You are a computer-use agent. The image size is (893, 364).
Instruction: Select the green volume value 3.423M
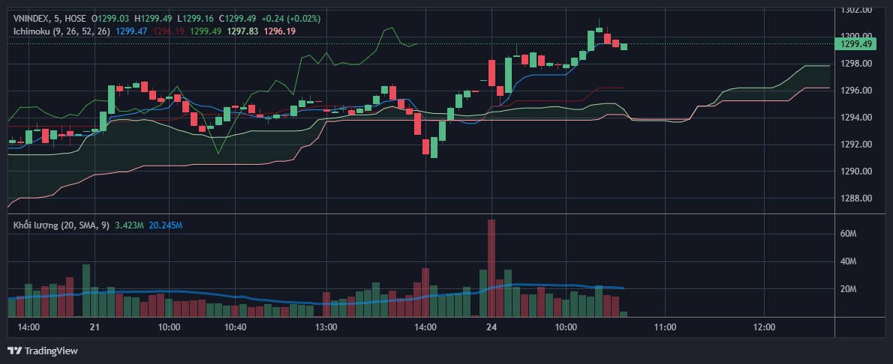click(x=130, y=225)
